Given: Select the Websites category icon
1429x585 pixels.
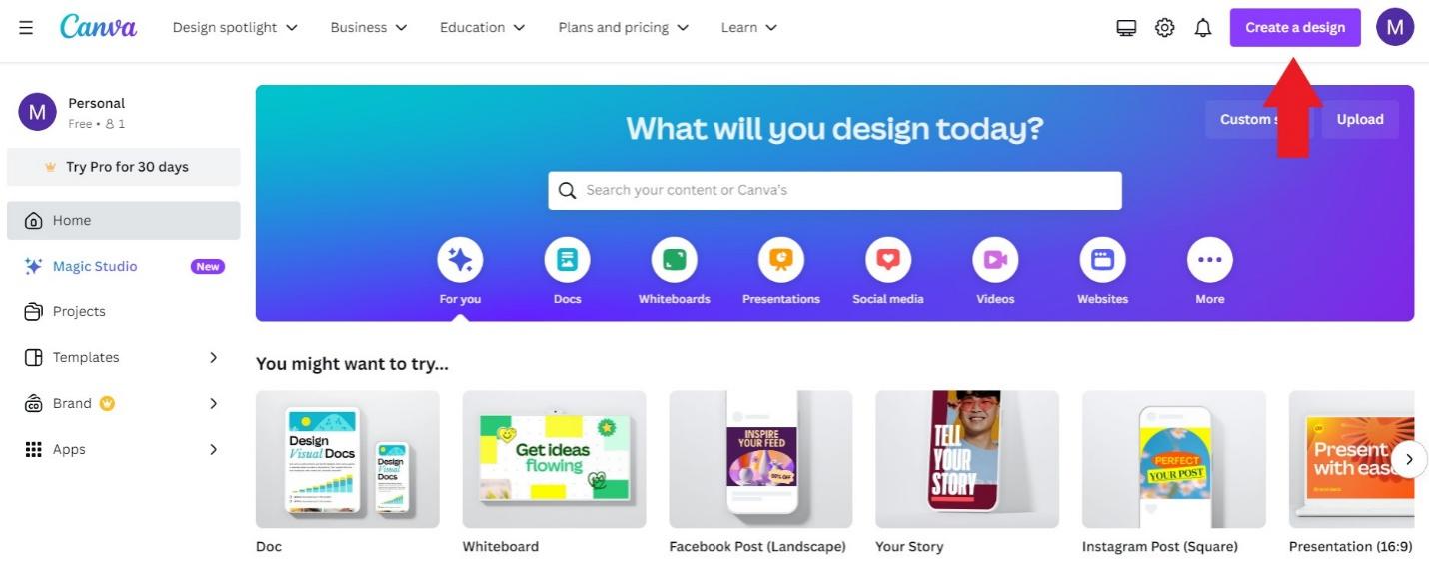Looking at the screenshot, I should [x=1102, y=261].
